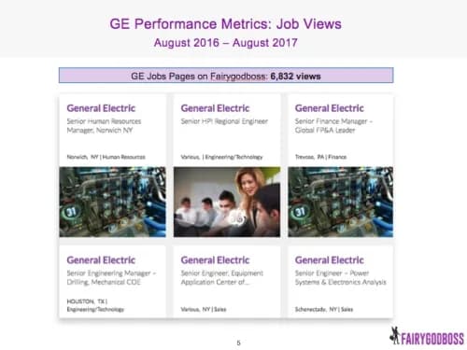
Task: Click the Norwich, NY Human Resources tag
Action: [x=106, y=157]
